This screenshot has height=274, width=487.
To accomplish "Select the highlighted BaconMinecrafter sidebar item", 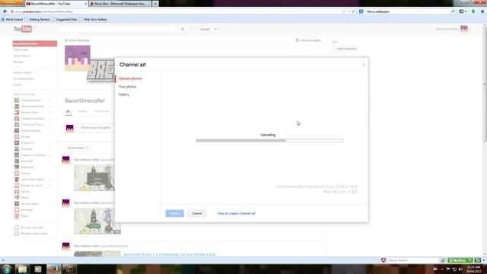I will [35, 43].
